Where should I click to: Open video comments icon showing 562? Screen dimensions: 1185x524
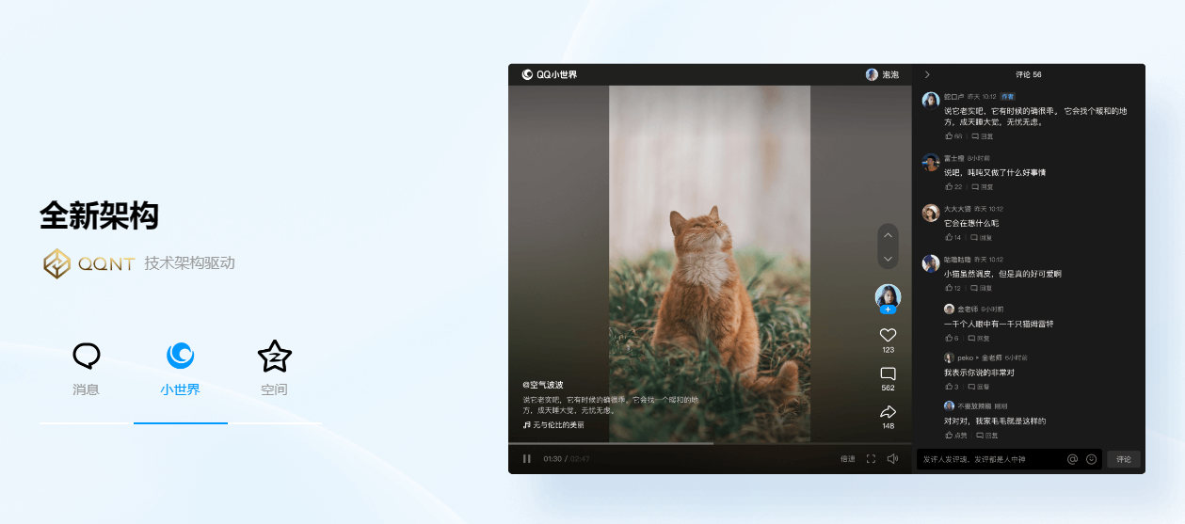pos(888,373)
